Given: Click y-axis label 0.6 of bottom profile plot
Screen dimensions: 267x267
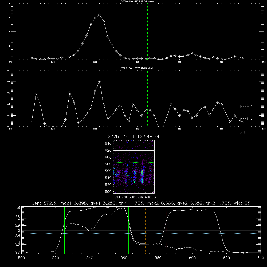Looking at the screenshot, I should [17, 226].
